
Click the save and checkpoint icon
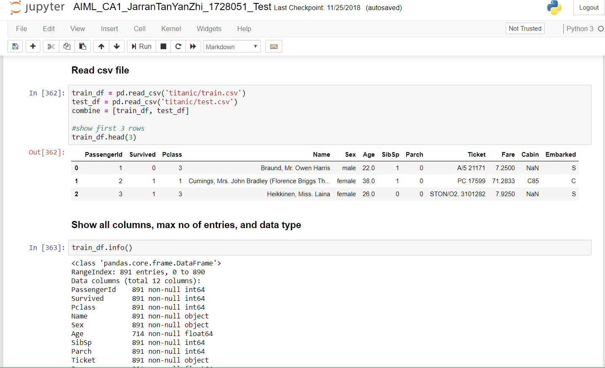coord(15,46)
